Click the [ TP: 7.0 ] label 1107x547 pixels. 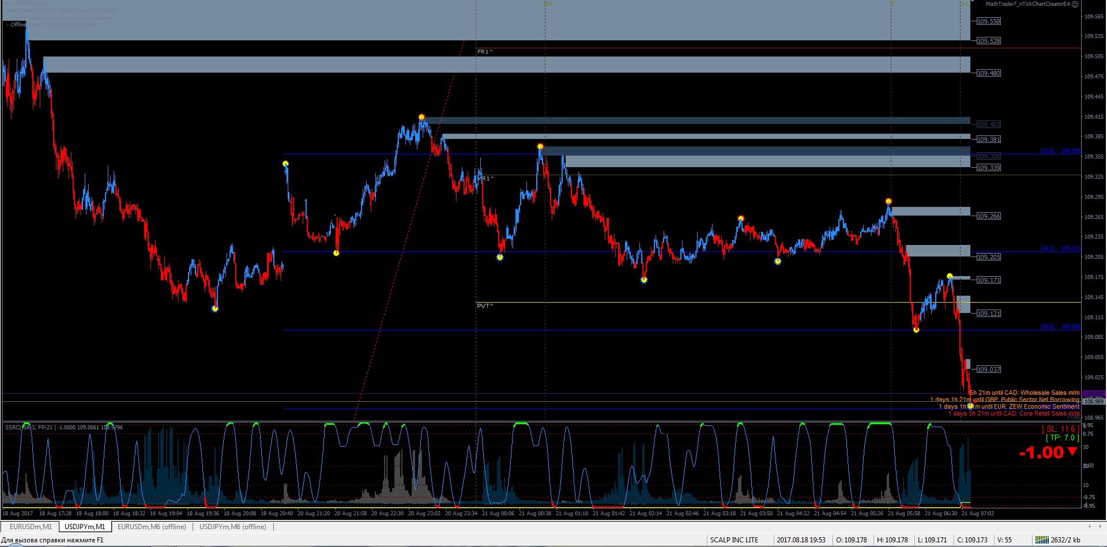pos(1063,438)
